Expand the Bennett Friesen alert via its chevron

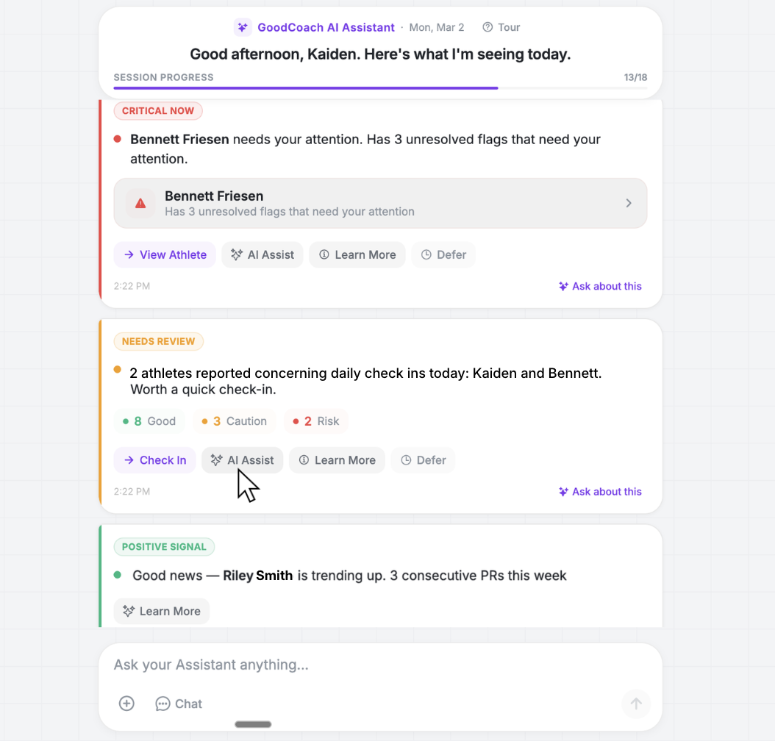coord(629,203)
